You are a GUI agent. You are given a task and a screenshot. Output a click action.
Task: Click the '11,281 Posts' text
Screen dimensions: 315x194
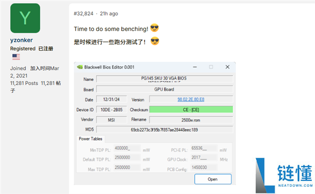point(24,83)
